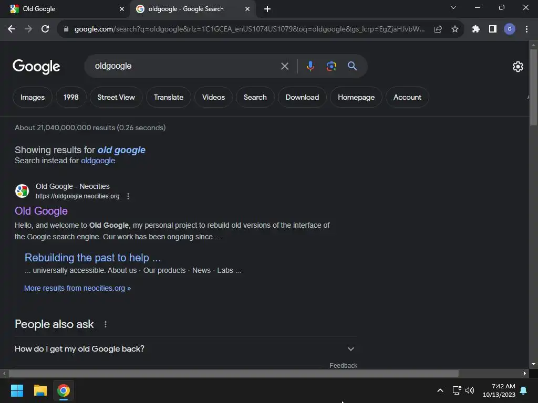Open People also ask options menu
The height and width of the screenshot is (403, 538).
105,324
